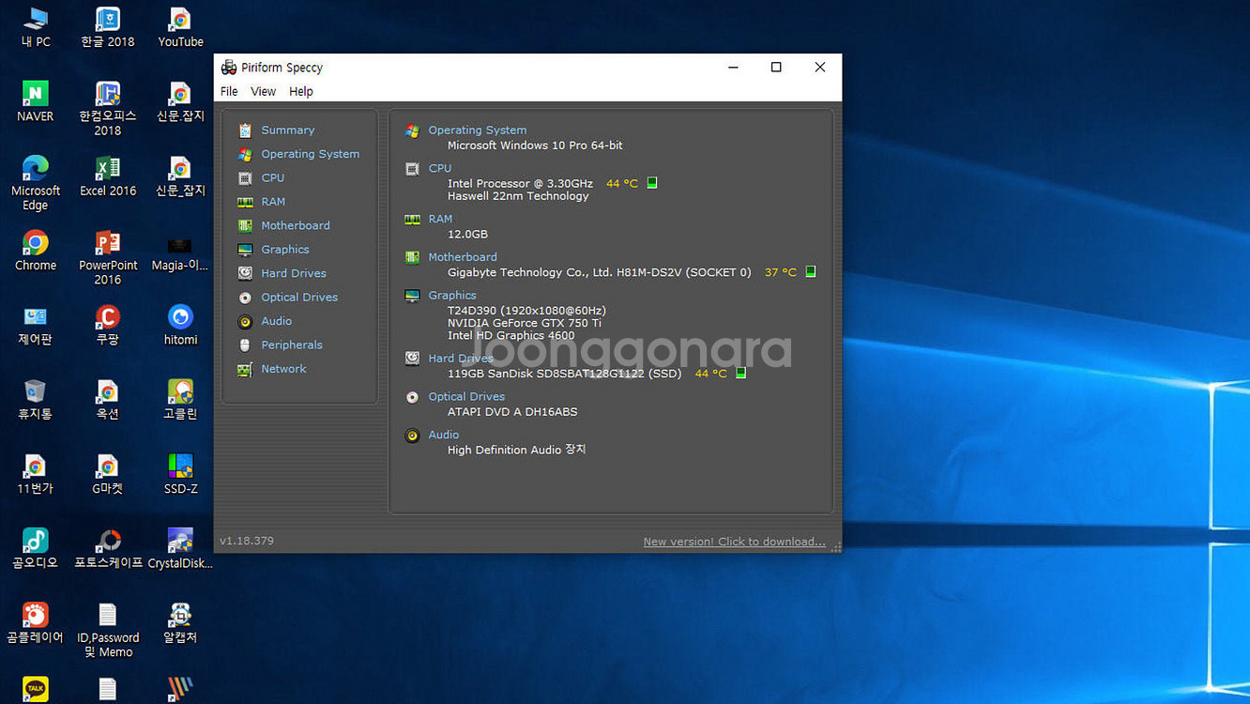
Task: Select the ATAPI DVD A DH16ABS line
Action: [x=512, y=412]
